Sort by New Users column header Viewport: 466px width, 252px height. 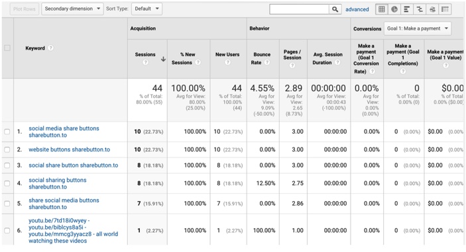point(227,54)
